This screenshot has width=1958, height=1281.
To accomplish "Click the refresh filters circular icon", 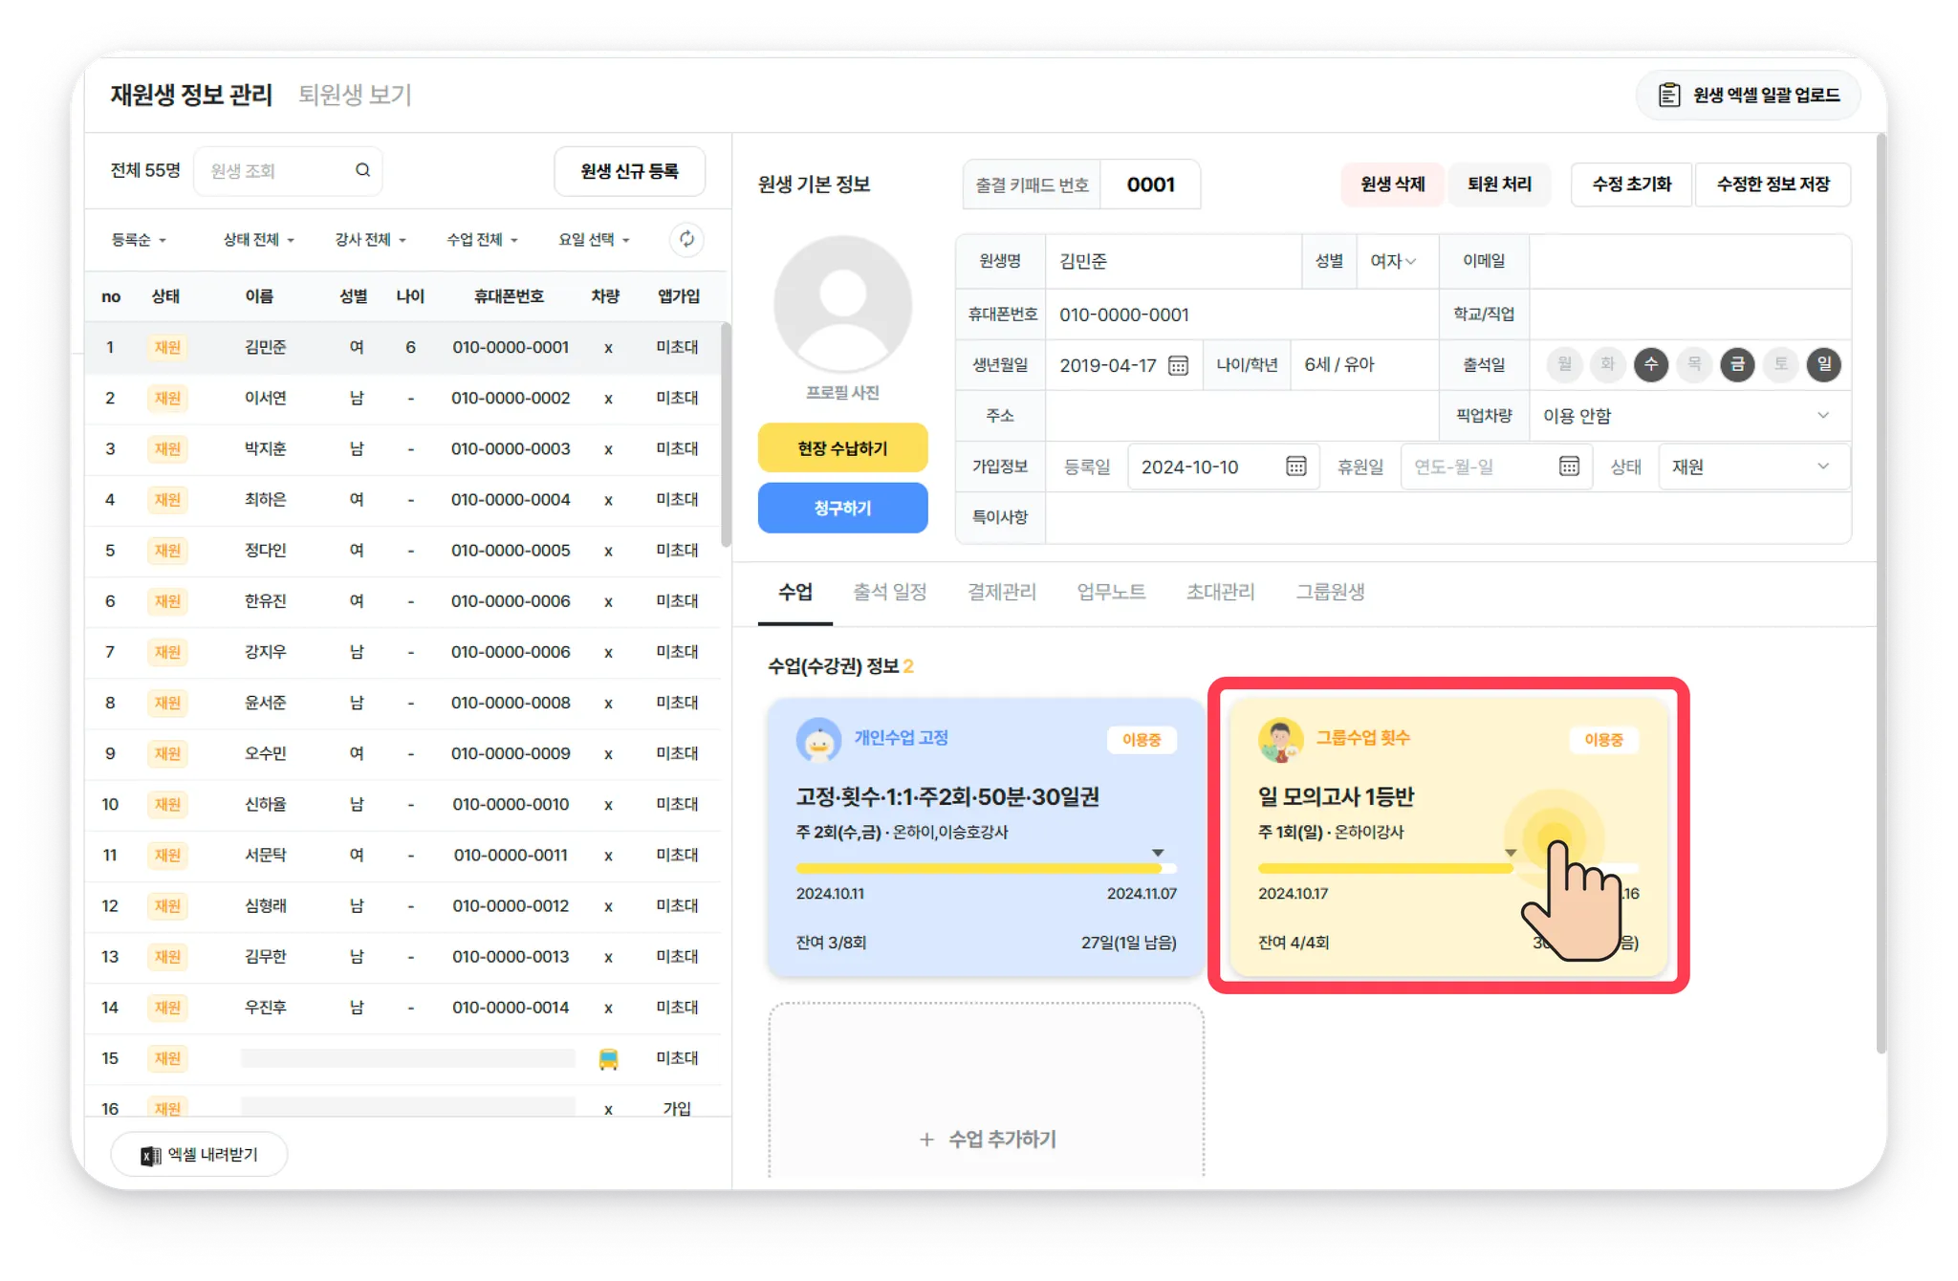I will tap(686, 239).
